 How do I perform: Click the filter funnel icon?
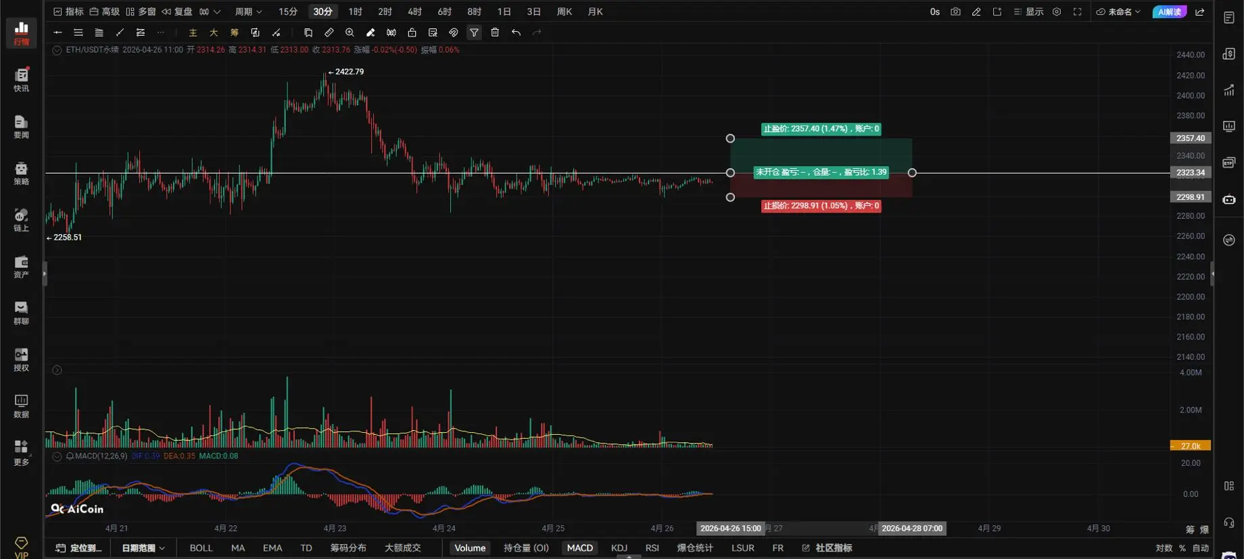(x=475, y=32)
